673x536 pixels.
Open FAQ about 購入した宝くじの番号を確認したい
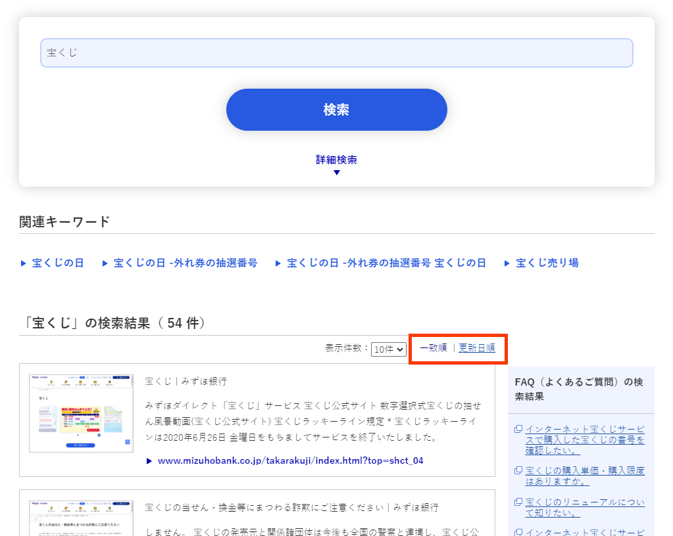coord(585,440)
